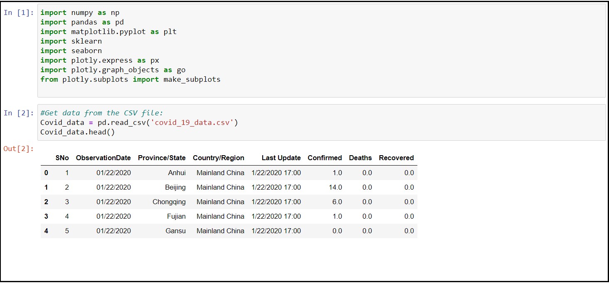The image size is (609, 283).
Task: Select the Confirmed column header
Action: coord(325,158)
